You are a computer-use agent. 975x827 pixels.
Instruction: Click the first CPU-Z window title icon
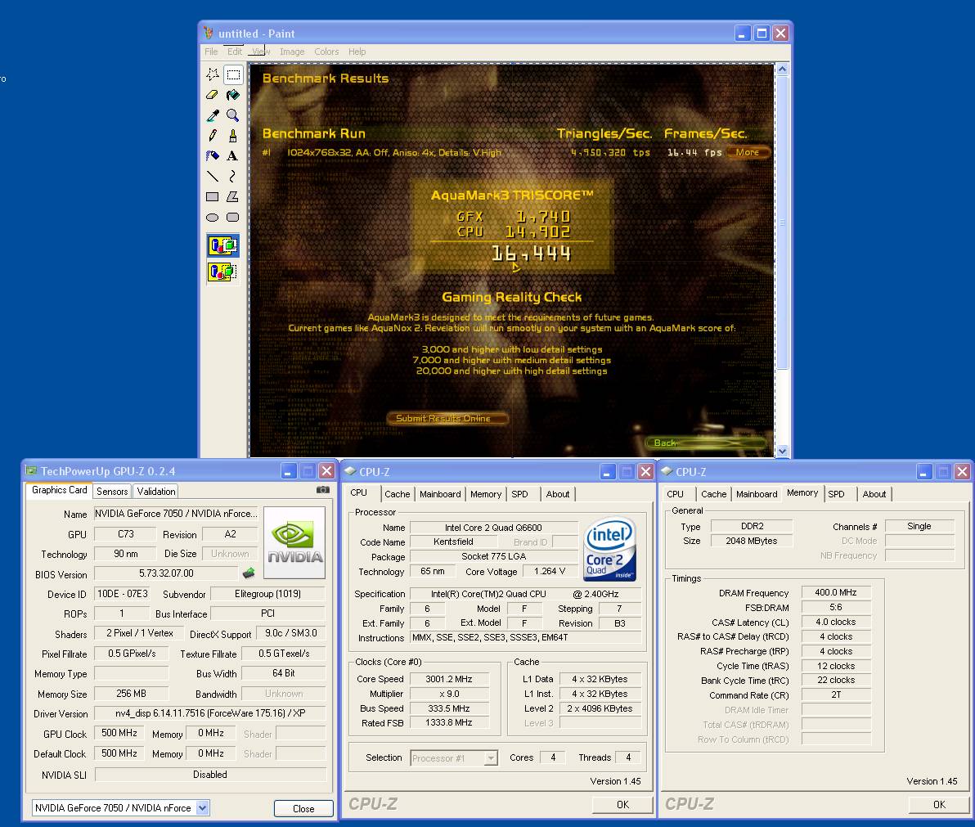tap(350, 471)
